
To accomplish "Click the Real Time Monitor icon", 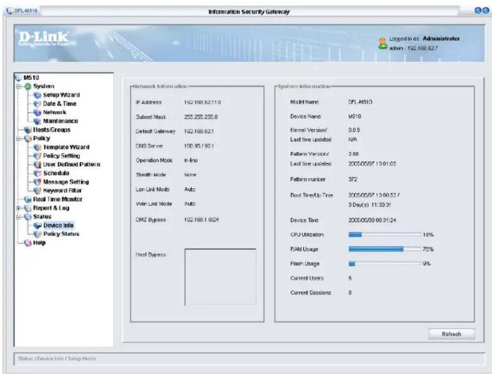I will coord(28,199).
